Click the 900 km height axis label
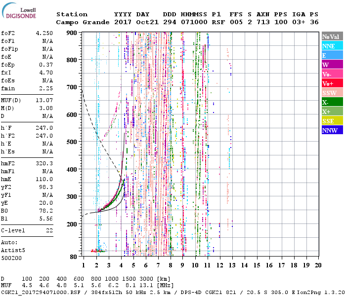The height and width of the screenshot is (296, 346). click(x=73, y=33)
